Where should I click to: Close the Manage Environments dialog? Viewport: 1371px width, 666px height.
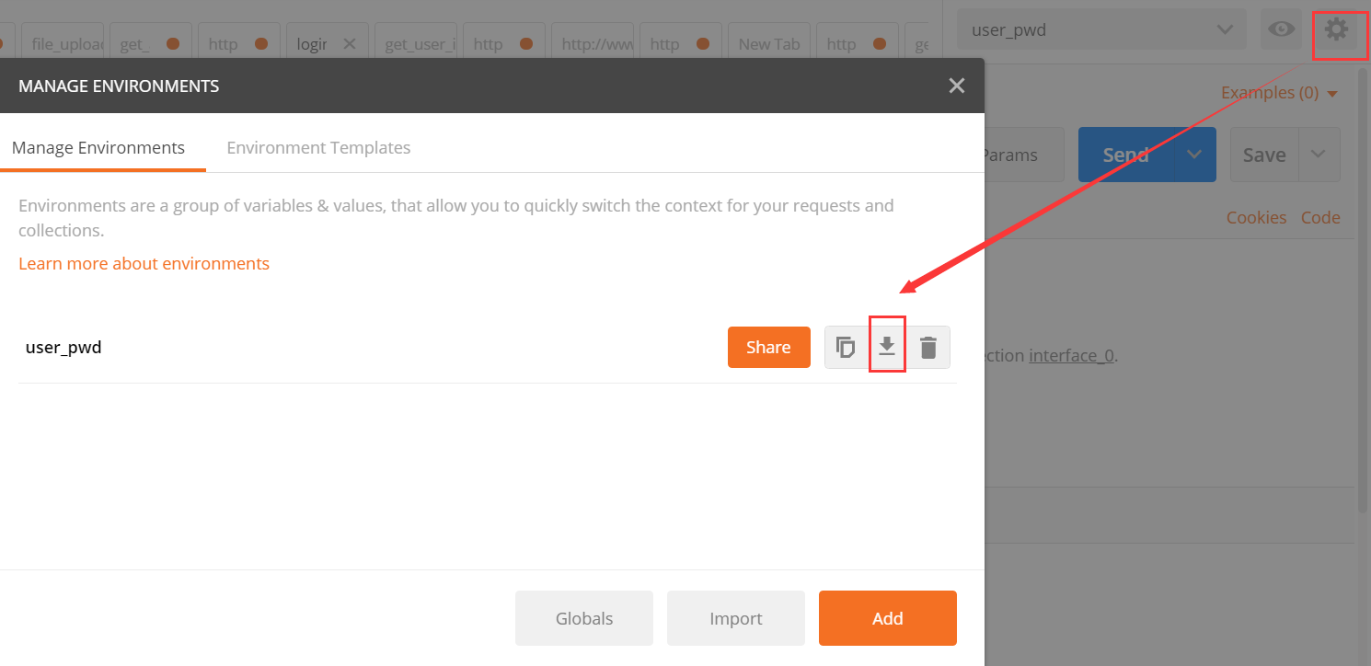click(957, 86)
